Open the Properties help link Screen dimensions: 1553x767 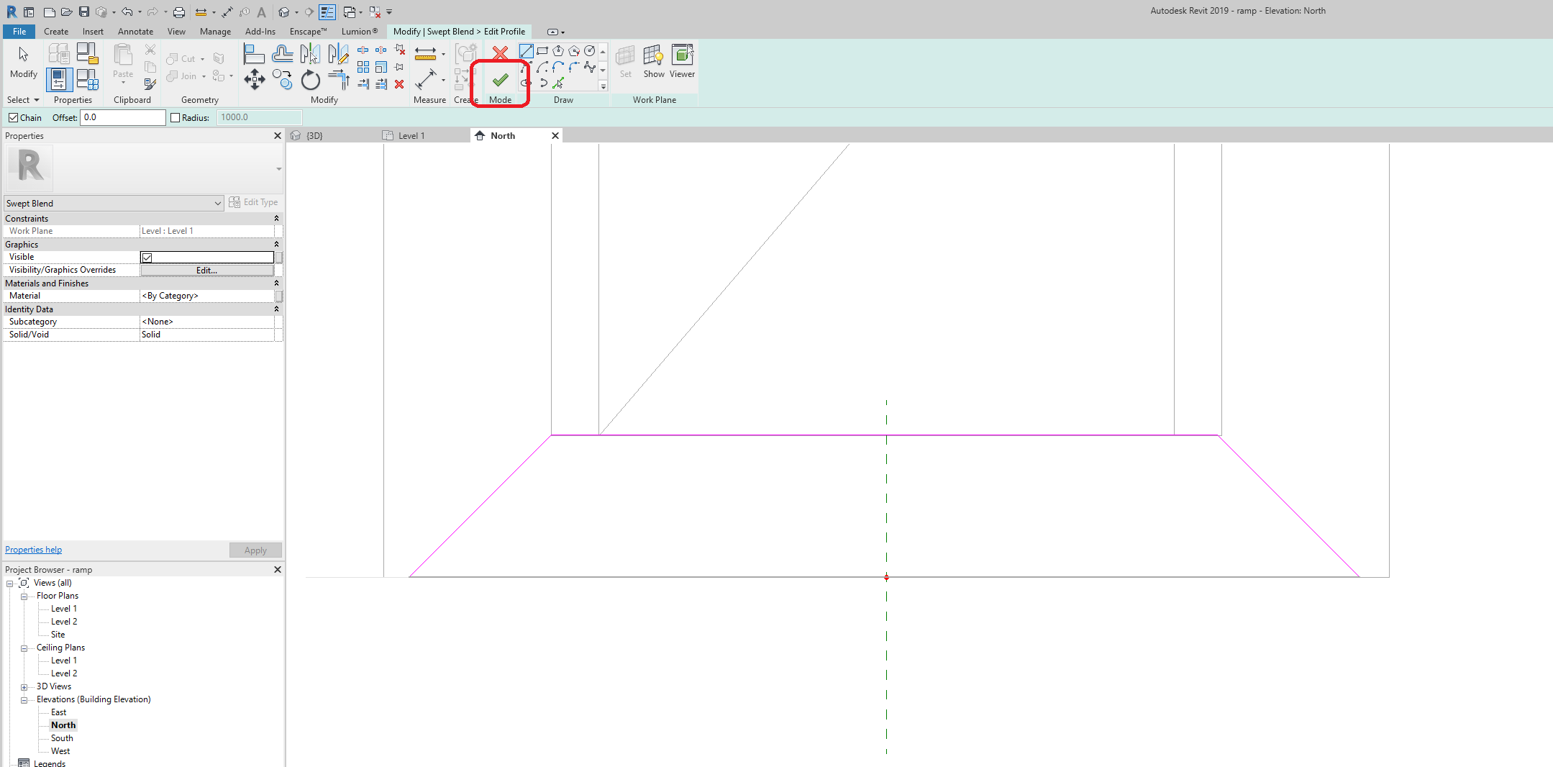[33, 550]
